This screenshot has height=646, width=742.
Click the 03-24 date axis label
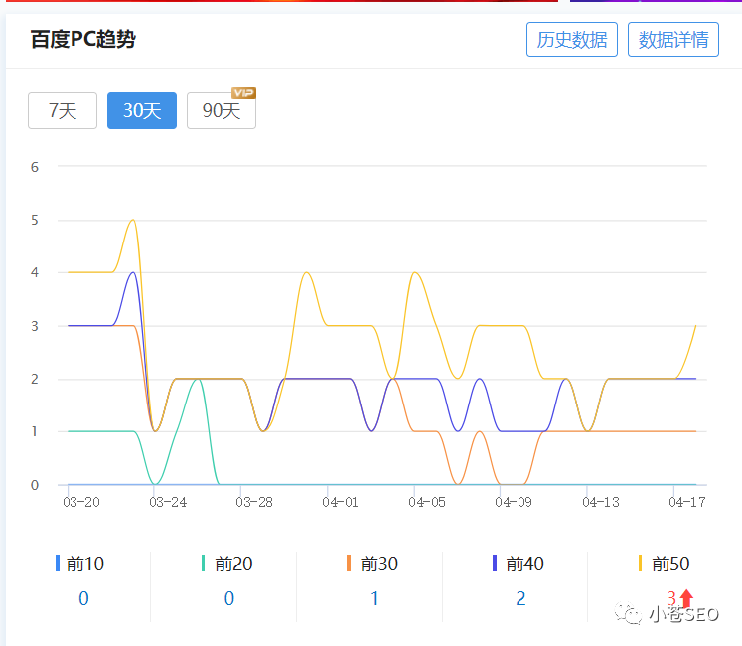168,502
